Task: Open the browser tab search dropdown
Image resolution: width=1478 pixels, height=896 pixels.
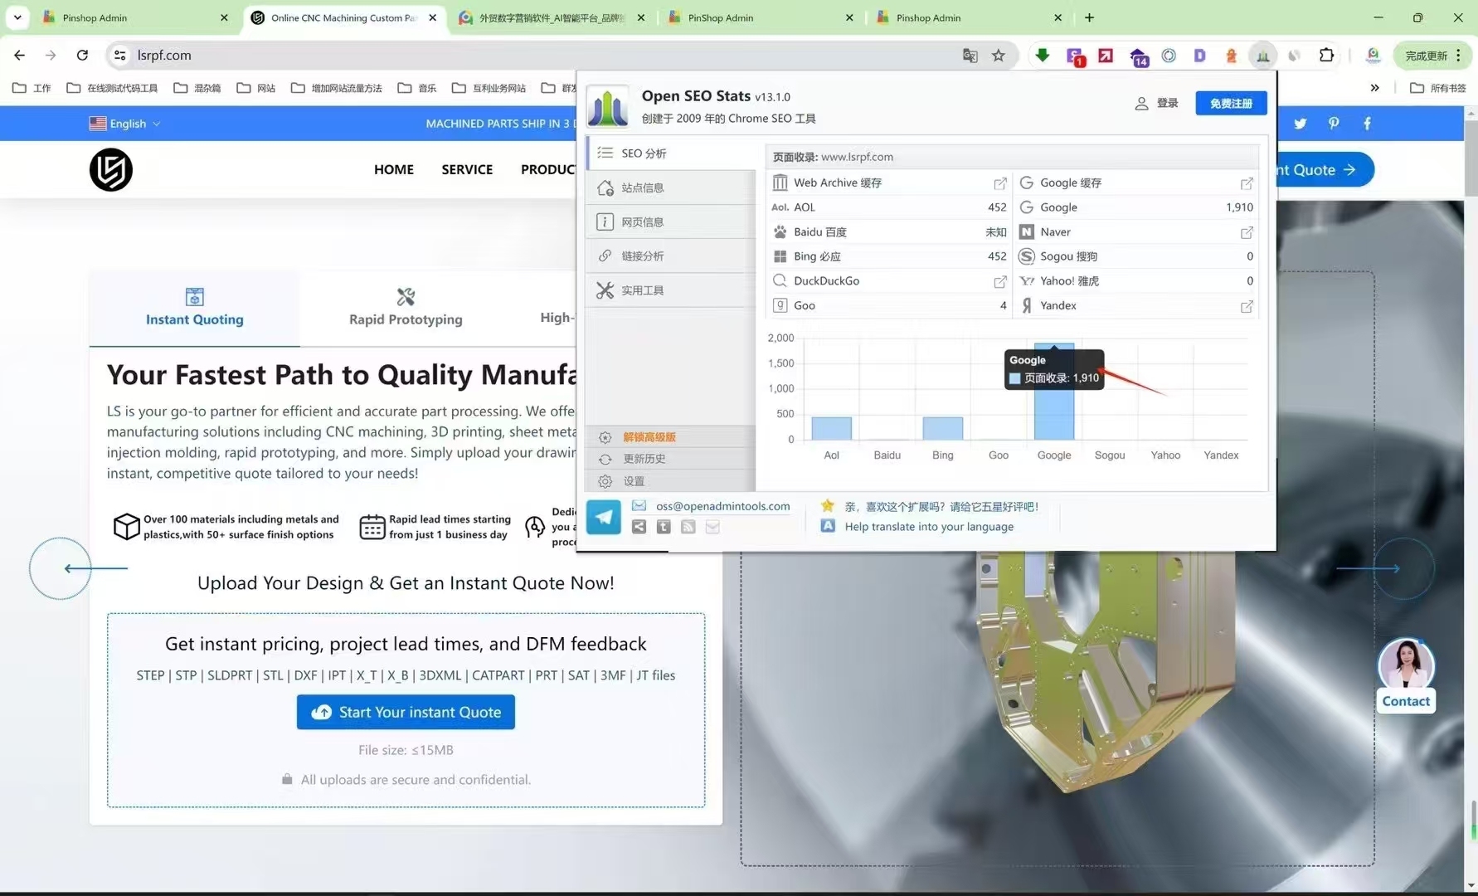Action: tap(17, 17)
